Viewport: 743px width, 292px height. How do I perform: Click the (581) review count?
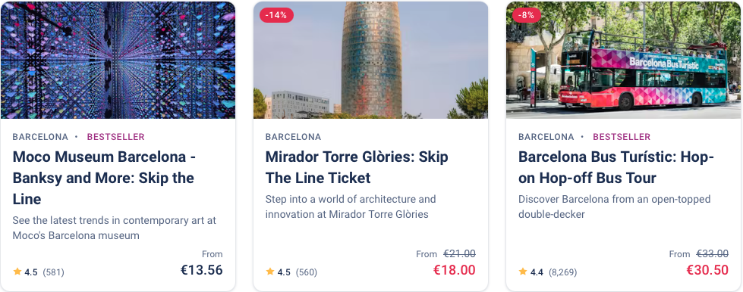[54, 272]
